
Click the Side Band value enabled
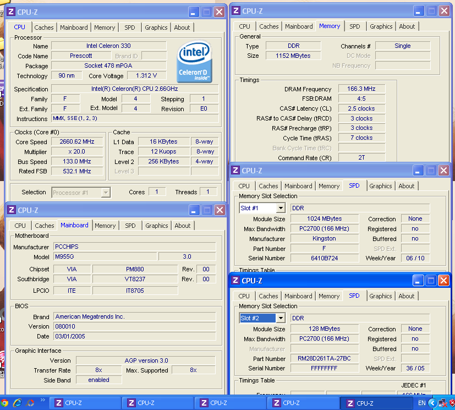pos(99,380)
